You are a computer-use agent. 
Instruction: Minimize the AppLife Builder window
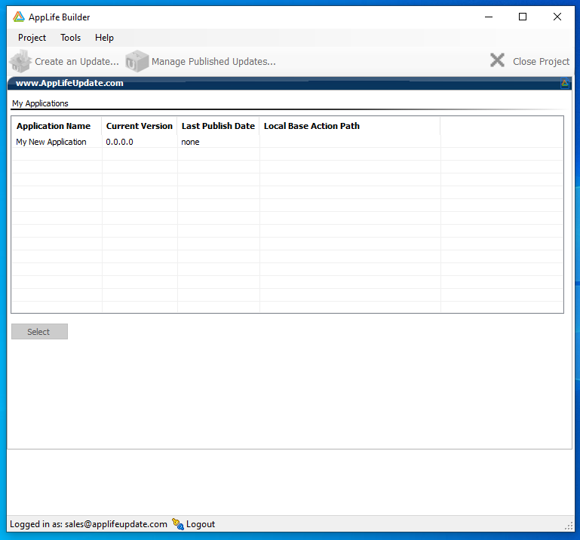coord(489,17)
